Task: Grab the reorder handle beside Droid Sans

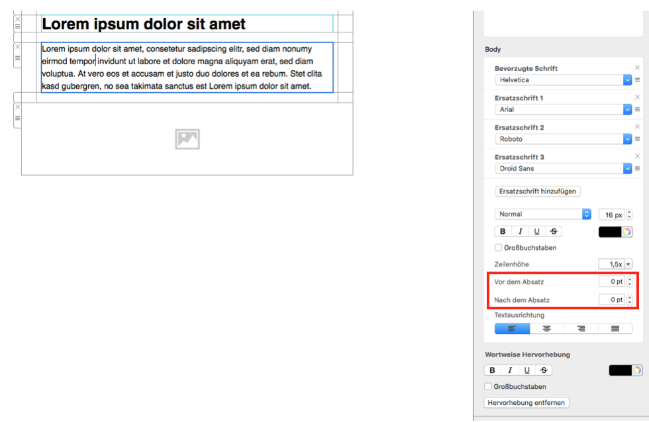Action: pos(637,168)
